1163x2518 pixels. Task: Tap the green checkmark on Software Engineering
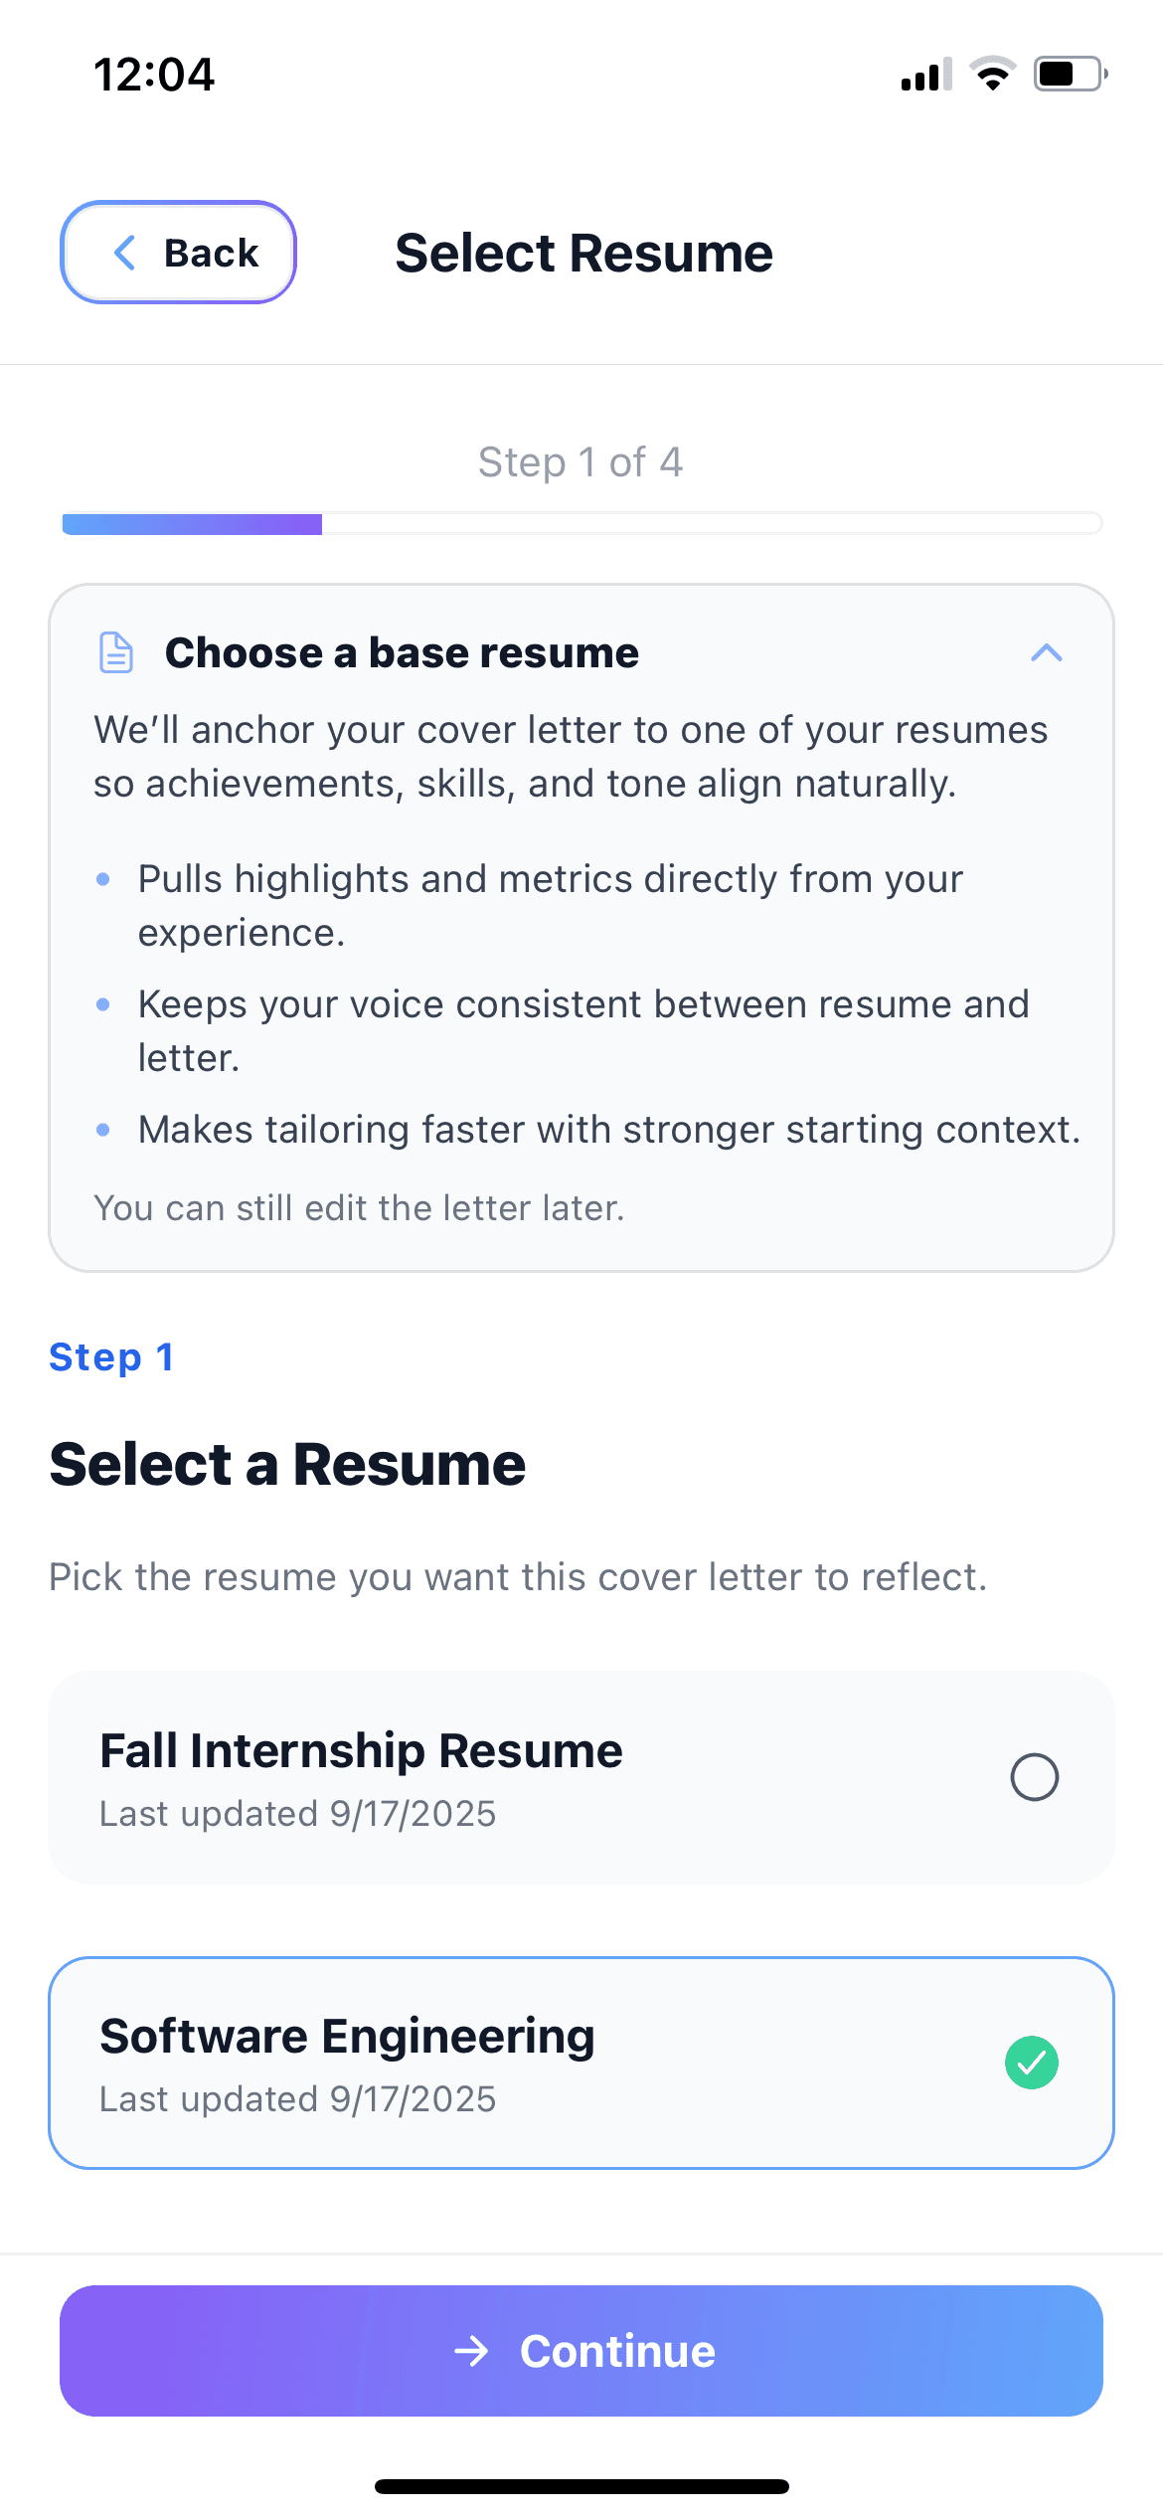(1032, 2063)
